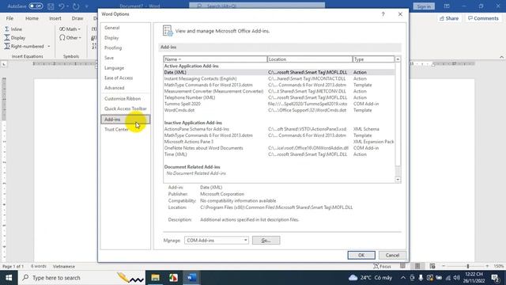This screenshot has width=506, height=285.
Task: Select ActionsPane Schema for Add-Ins row
Action: pyautogui.click(x=279, y=129)
